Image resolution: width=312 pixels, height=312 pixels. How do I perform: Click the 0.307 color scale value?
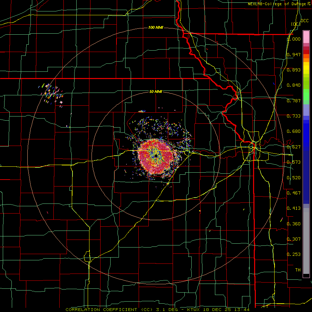294,239
